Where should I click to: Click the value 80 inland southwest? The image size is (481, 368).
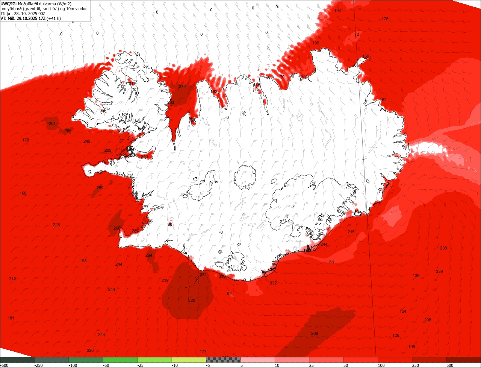pos(170,224)
